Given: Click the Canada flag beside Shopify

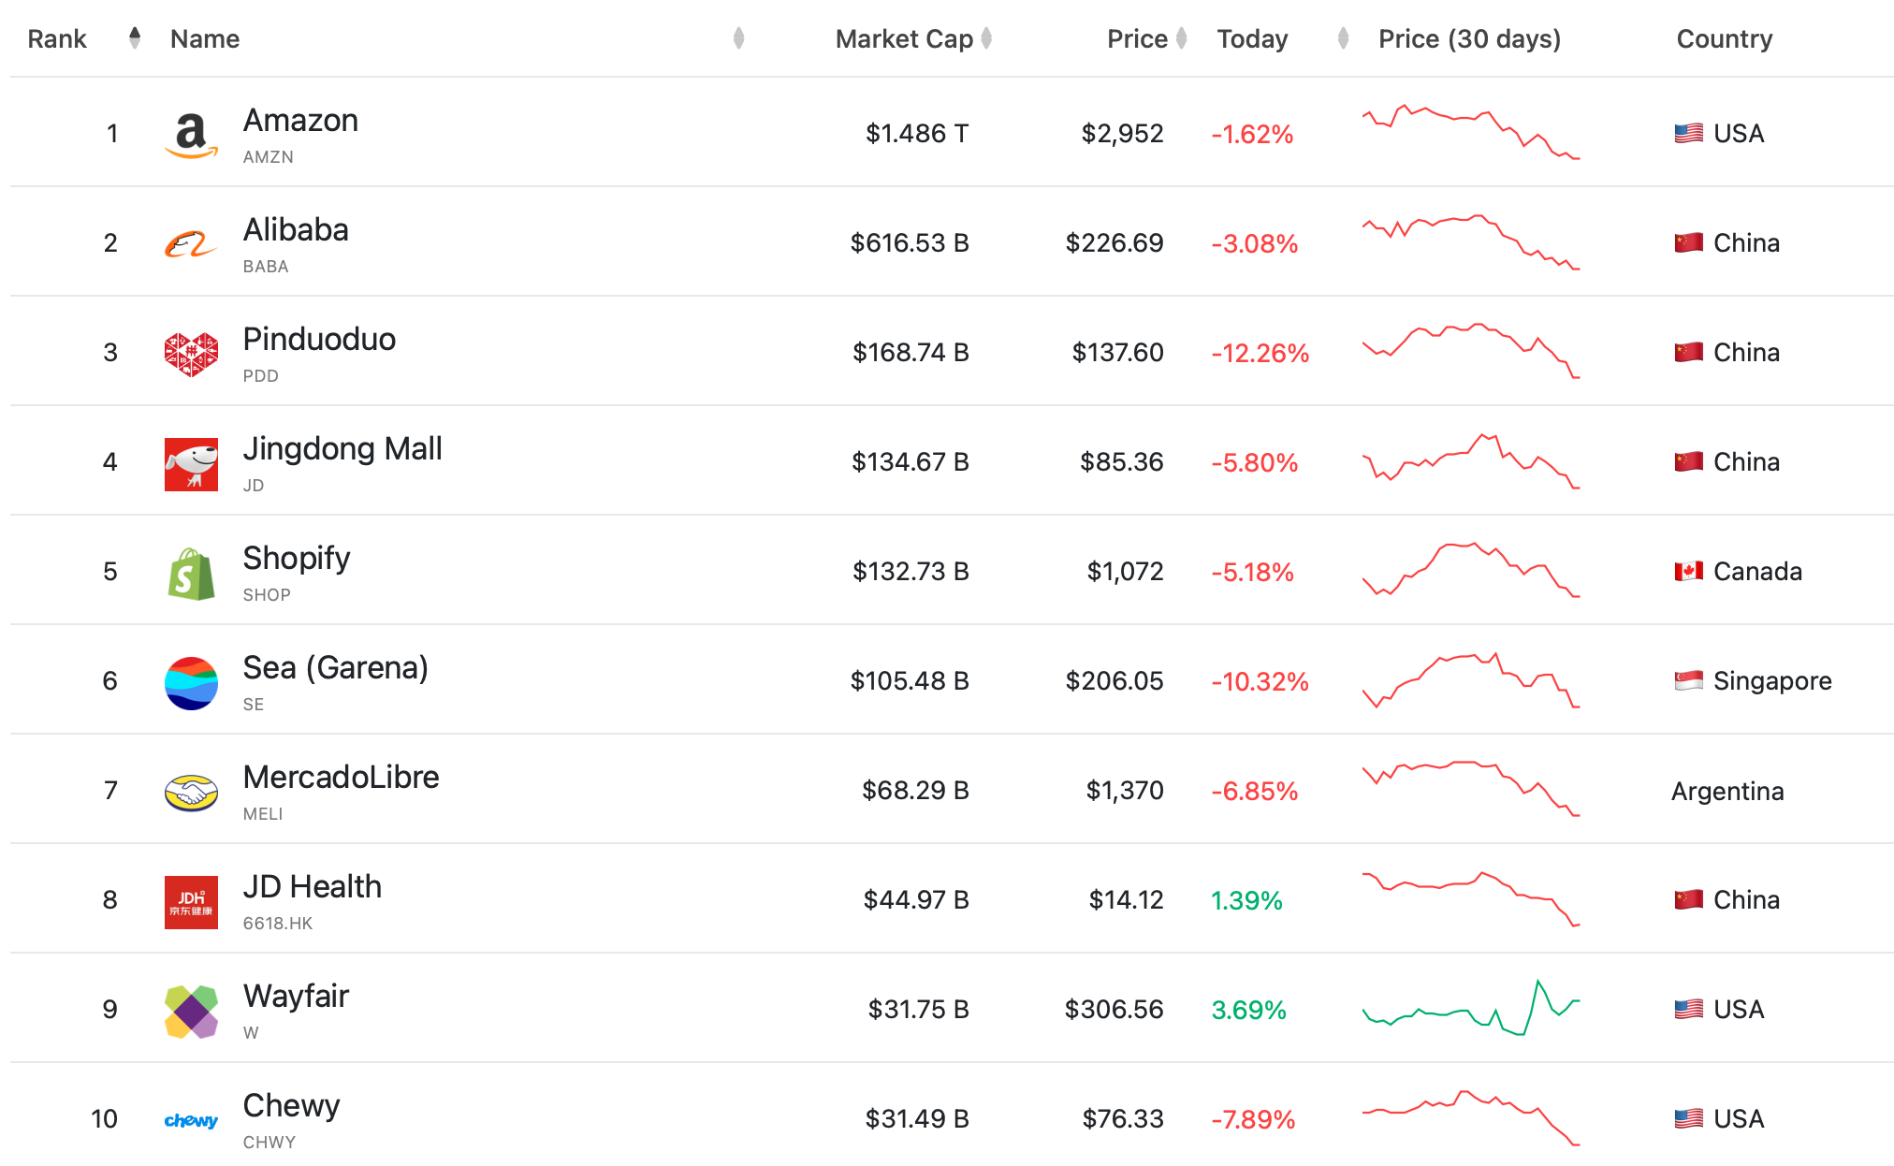Looking at the screenshot, I should (x=1688, y=571).
